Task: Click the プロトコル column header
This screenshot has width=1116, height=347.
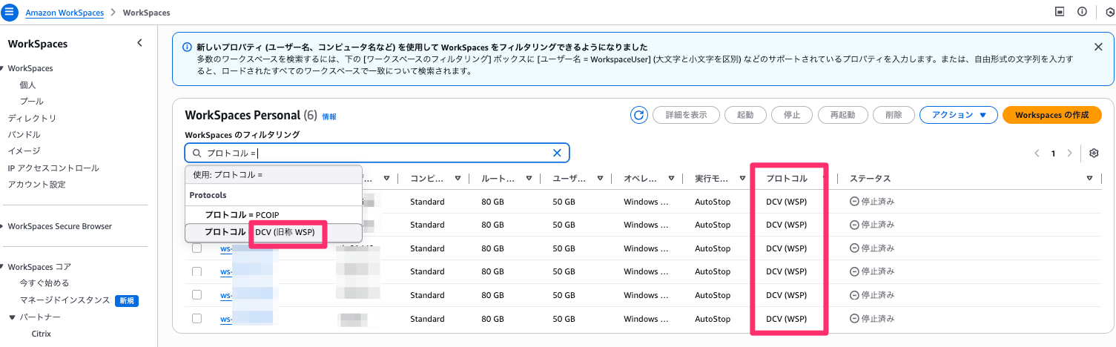Action: click(787, 179)
